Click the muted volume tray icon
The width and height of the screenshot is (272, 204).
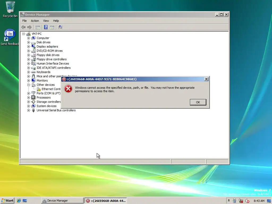point(247,201)
